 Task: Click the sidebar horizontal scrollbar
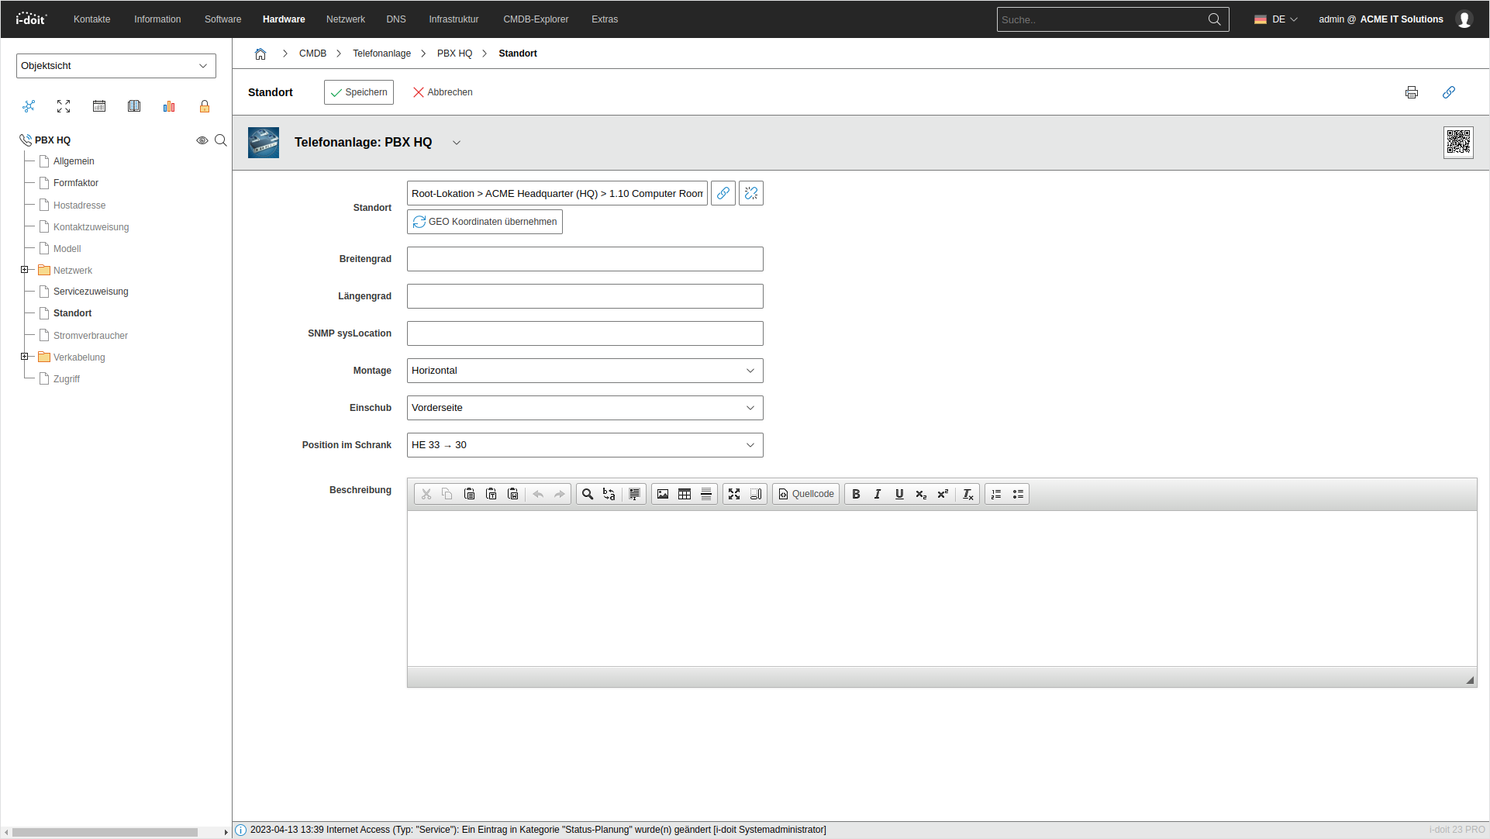point(105,832)
